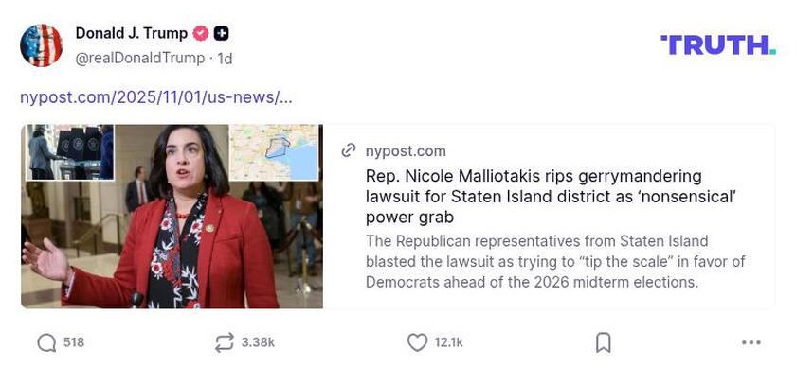Open the profile avatar picture
796x384 pixels.
tap(42, 45)
